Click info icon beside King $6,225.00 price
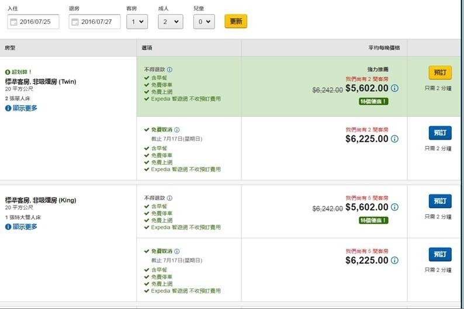Viewport: 464px width, 309px height. 394,260
